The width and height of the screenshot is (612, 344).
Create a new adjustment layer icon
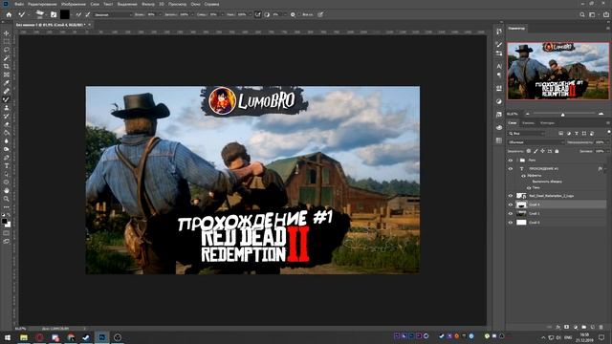pyautogui.click(x=576, y=327)
